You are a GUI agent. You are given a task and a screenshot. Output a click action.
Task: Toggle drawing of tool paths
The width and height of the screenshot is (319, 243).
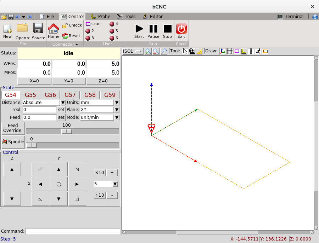pos(251,51)
